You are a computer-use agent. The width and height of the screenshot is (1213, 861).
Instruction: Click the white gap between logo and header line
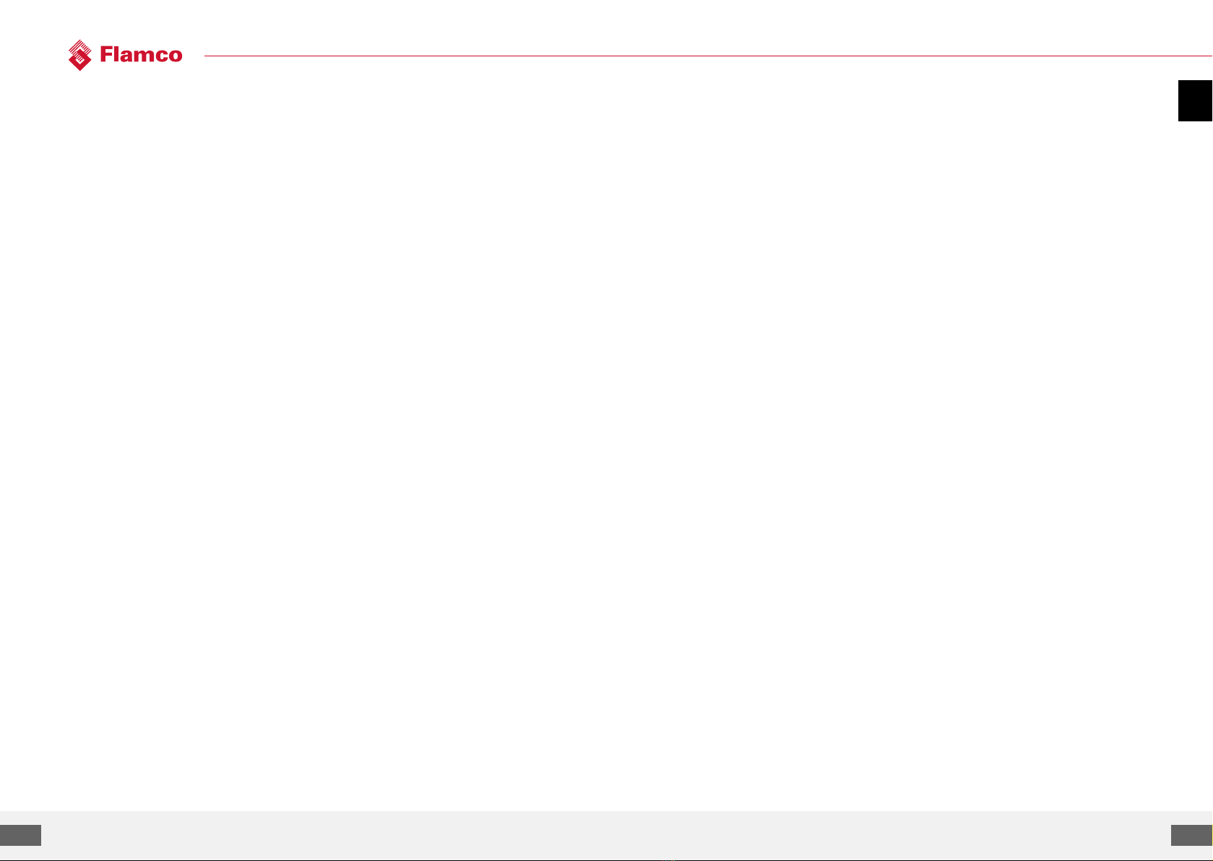[194, 56]
